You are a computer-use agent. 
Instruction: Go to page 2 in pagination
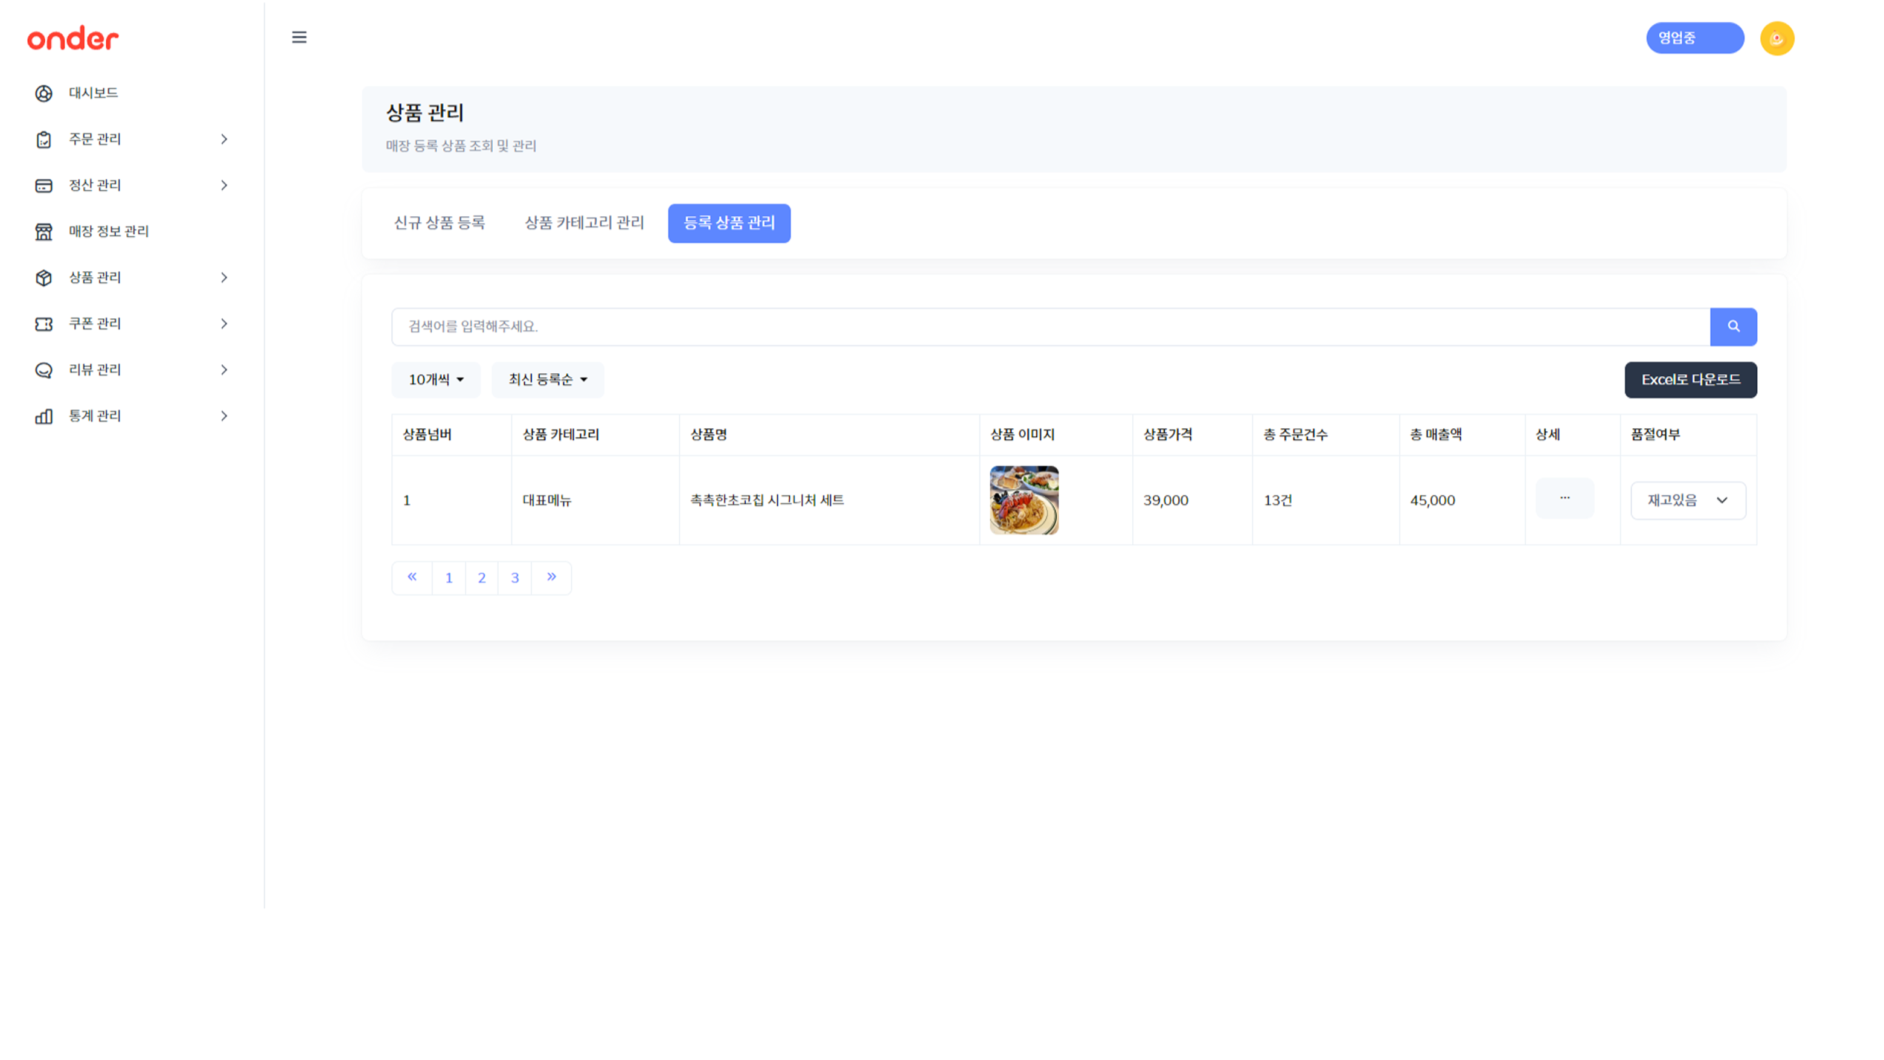coord(482,578)
